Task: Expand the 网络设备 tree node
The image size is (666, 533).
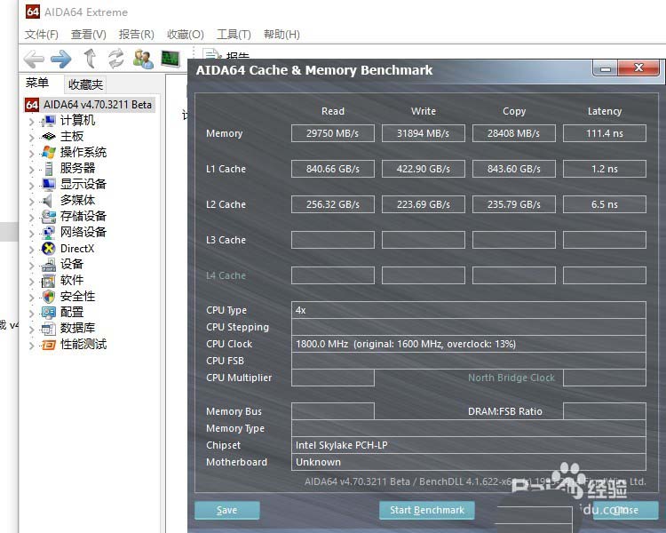Action: pos(31,234)
